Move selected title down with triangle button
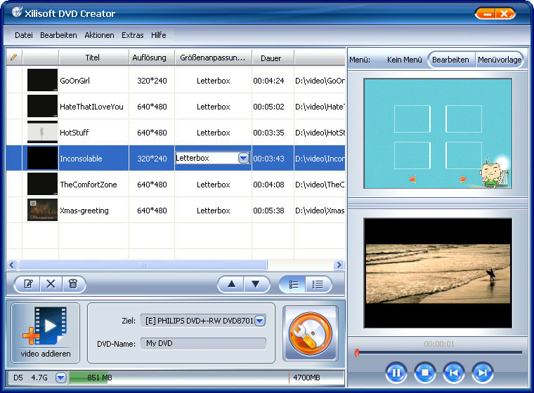Screen dimensions: 534x393 256,284
